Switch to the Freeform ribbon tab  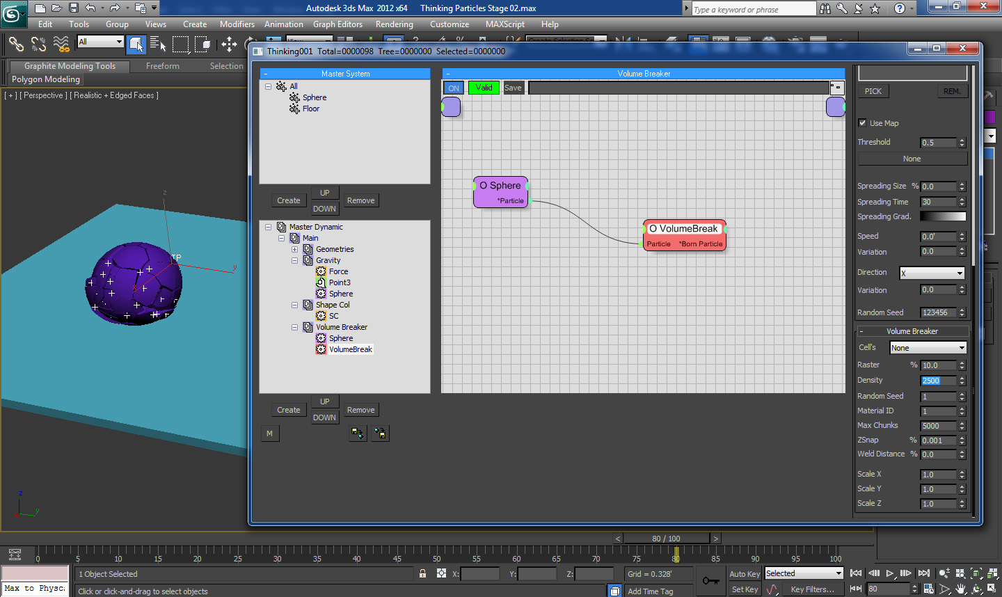163,66
